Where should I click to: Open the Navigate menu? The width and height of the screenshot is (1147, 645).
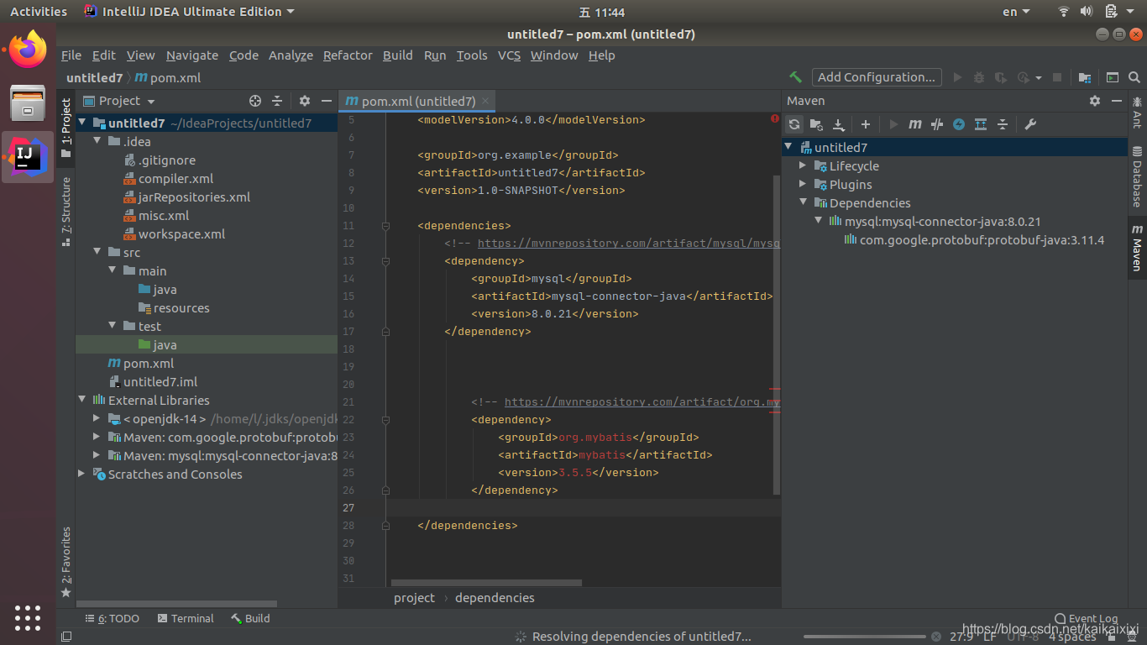click(192, 55)
